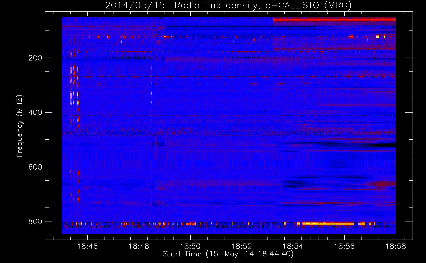Click the bright burst near 18:45 at 380 MHz
Viewport: 426px width, 263px height.
[77, 103]
